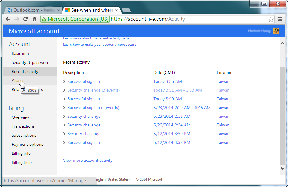Open the account profile picture
This screenshot has height=187, width=288.
(276, 31)
